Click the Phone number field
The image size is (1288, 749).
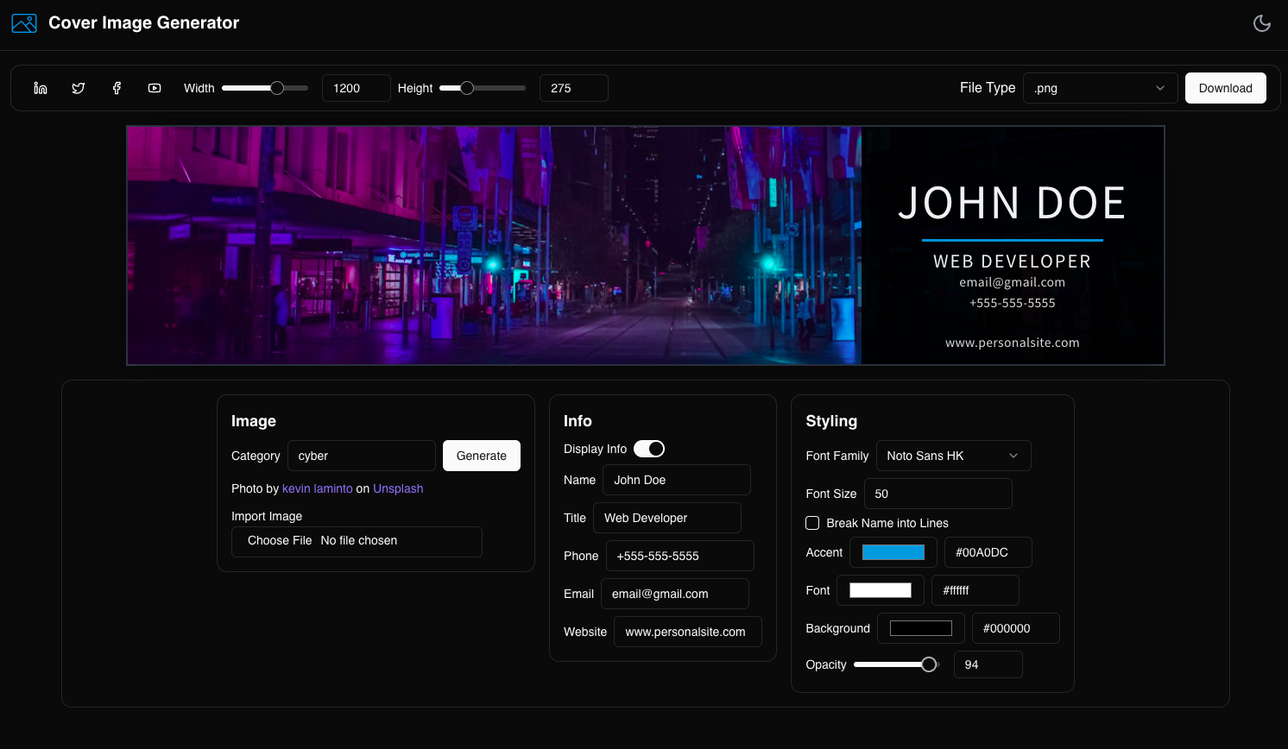point(680,556)
